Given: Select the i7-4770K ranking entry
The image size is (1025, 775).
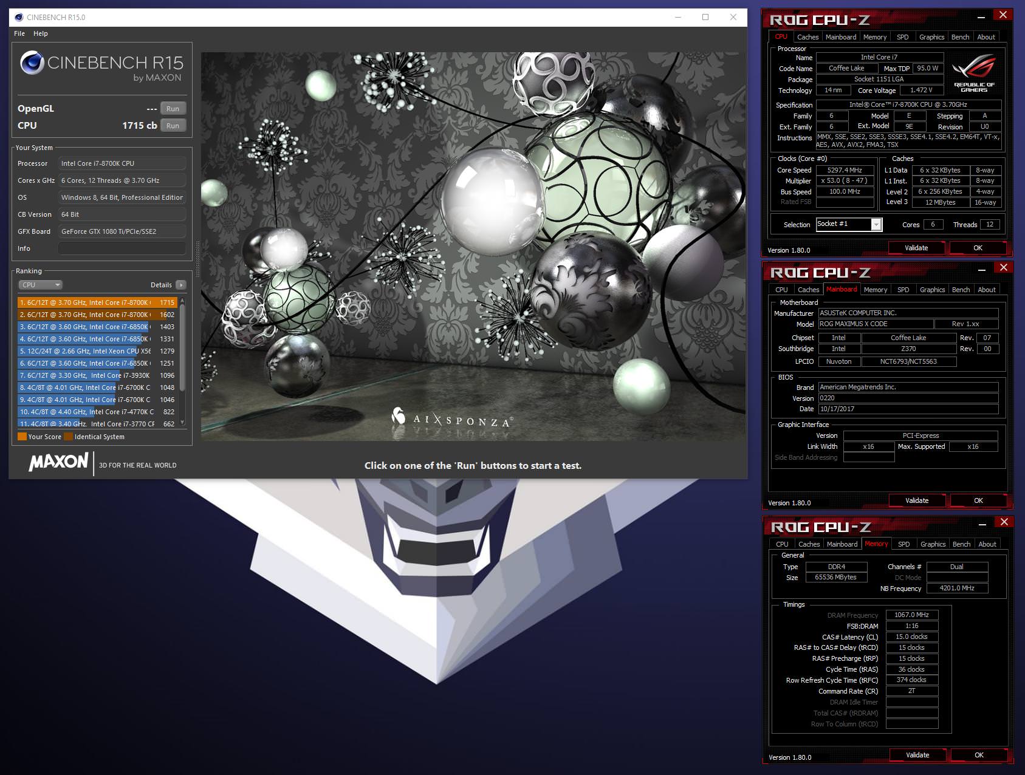Looking at the screenshot, I should (x=97, y=412).
